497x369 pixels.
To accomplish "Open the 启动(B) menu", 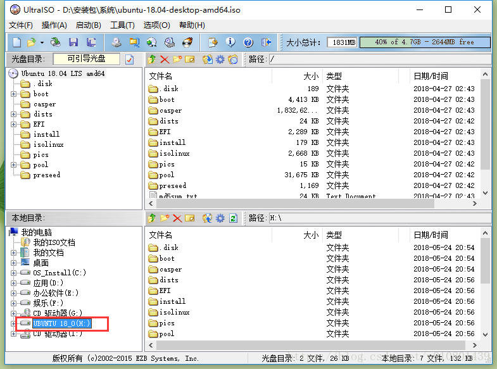I will click(x=89, y=25).
